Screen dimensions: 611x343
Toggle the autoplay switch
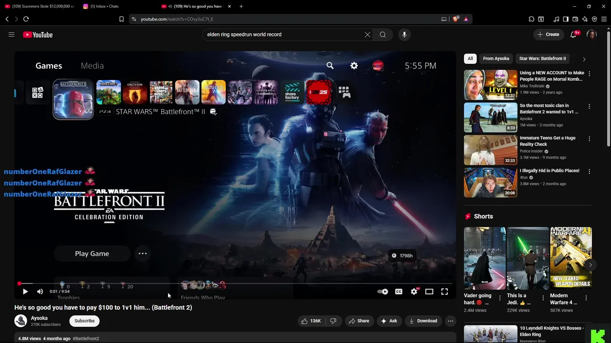point(382,292)
